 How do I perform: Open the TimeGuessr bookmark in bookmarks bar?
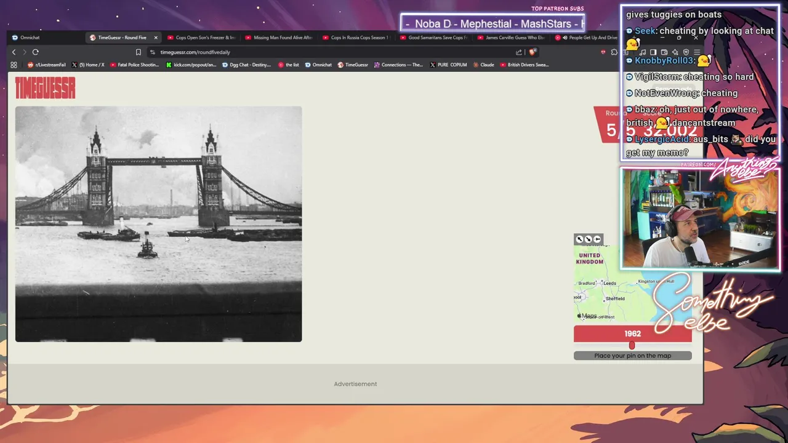coord(353,65)
